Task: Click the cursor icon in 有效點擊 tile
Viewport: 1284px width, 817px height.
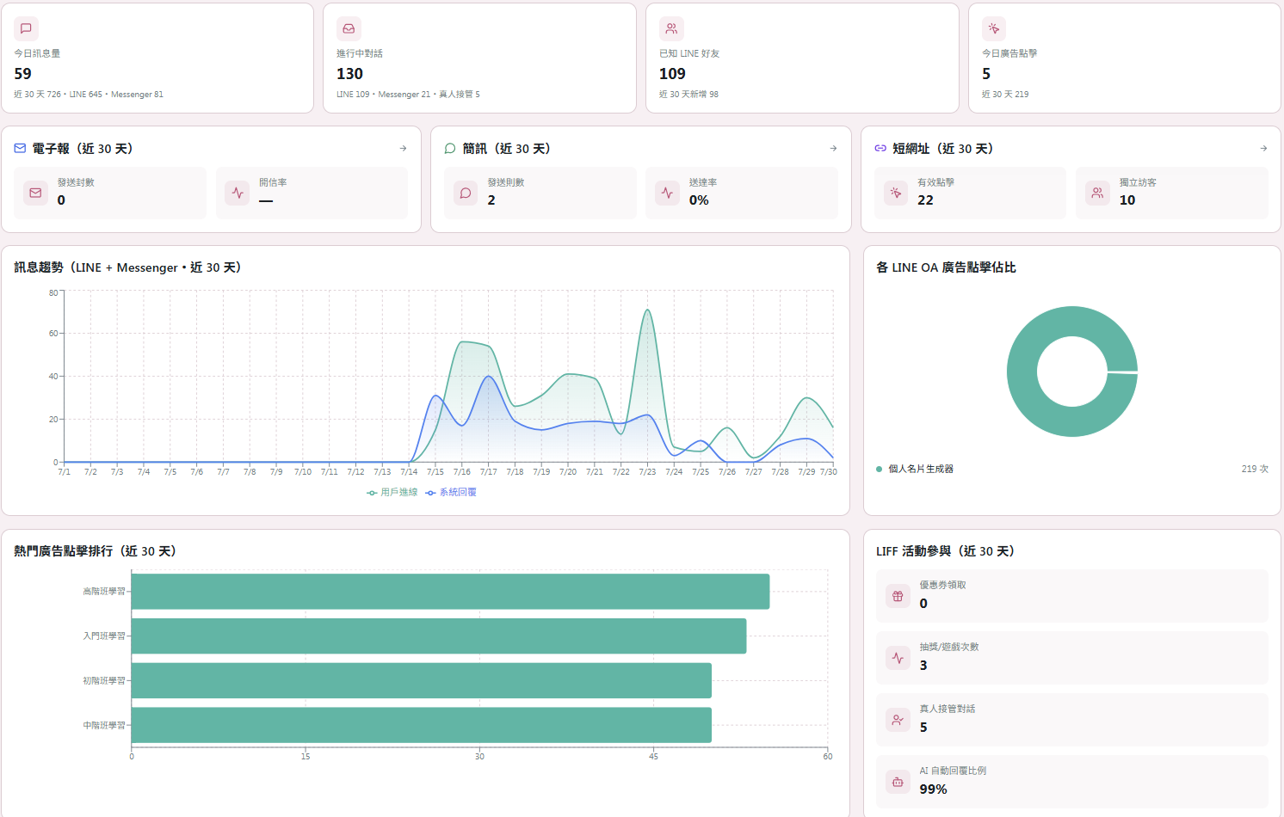Action: [896, 193]
